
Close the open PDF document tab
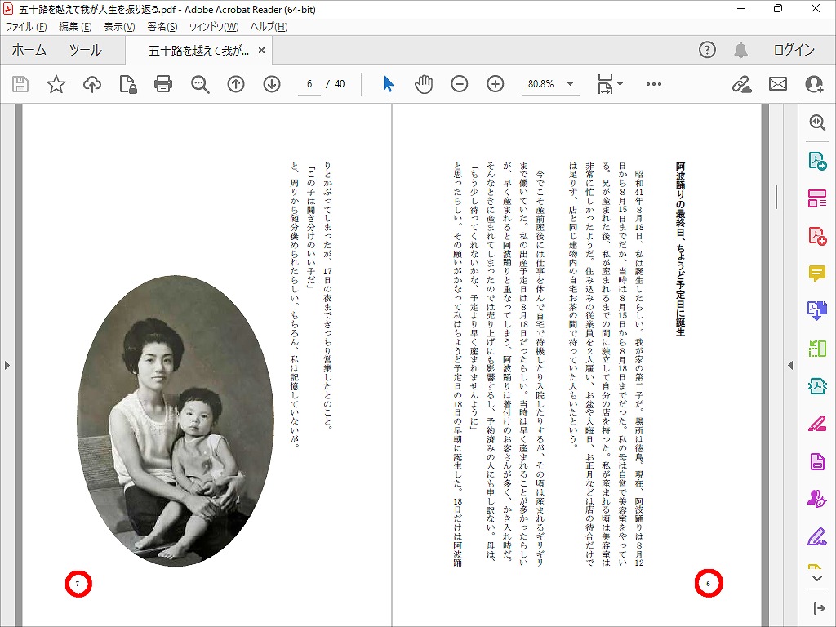click(261, 50)
